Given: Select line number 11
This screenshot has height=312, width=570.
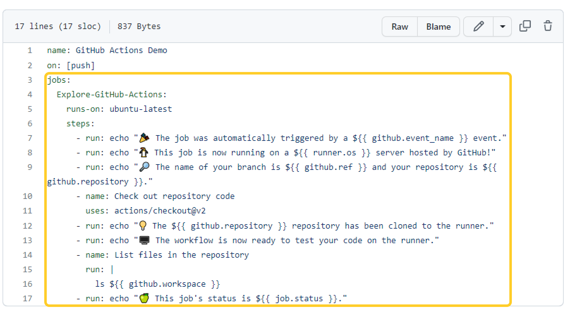Looking at the screenshot, I should (x=27, y=211).
